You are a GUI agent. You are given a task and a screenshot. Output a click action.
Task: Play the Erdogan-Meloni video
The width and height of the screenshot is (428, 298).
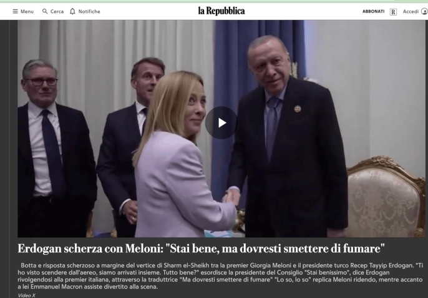point(221,122)
